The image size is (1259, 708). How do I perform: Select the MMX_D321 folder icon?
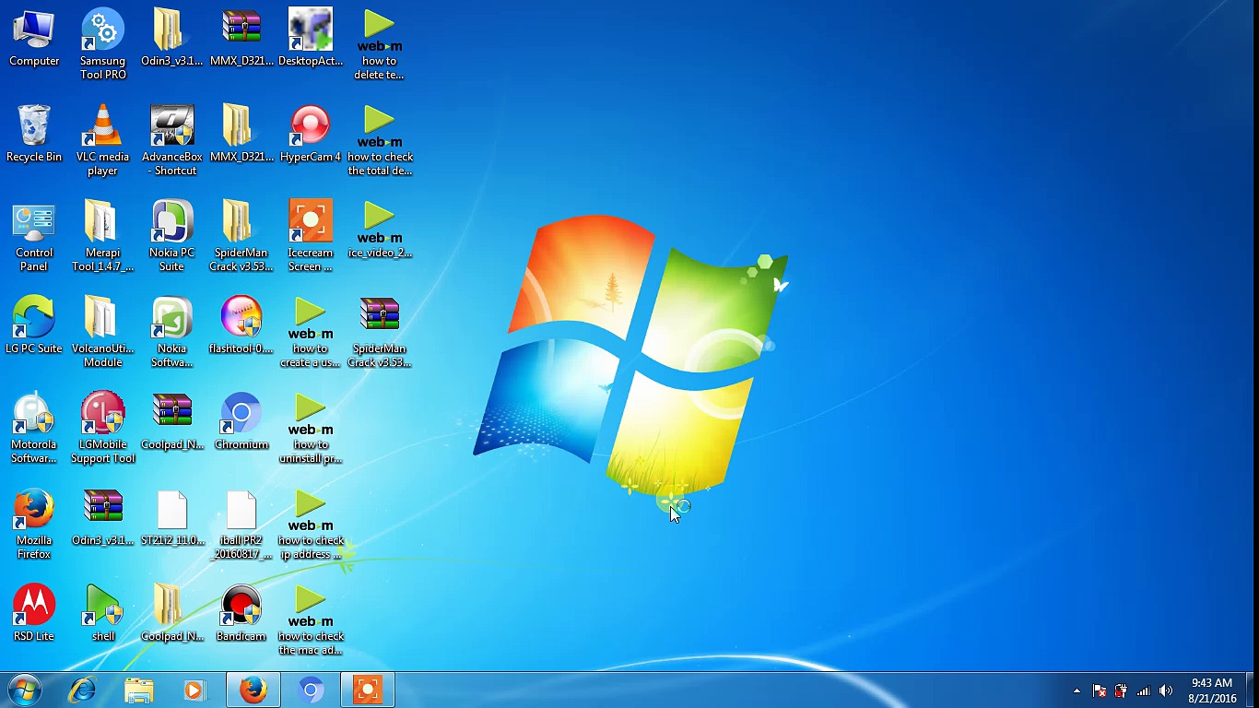pos(241,135)
